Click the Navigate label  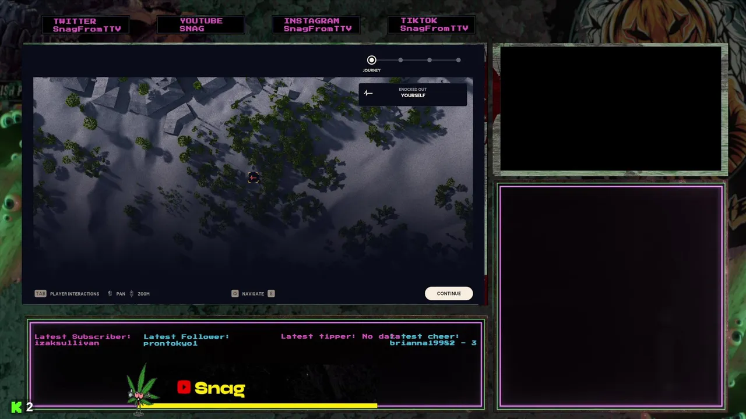tap(253, 294)
